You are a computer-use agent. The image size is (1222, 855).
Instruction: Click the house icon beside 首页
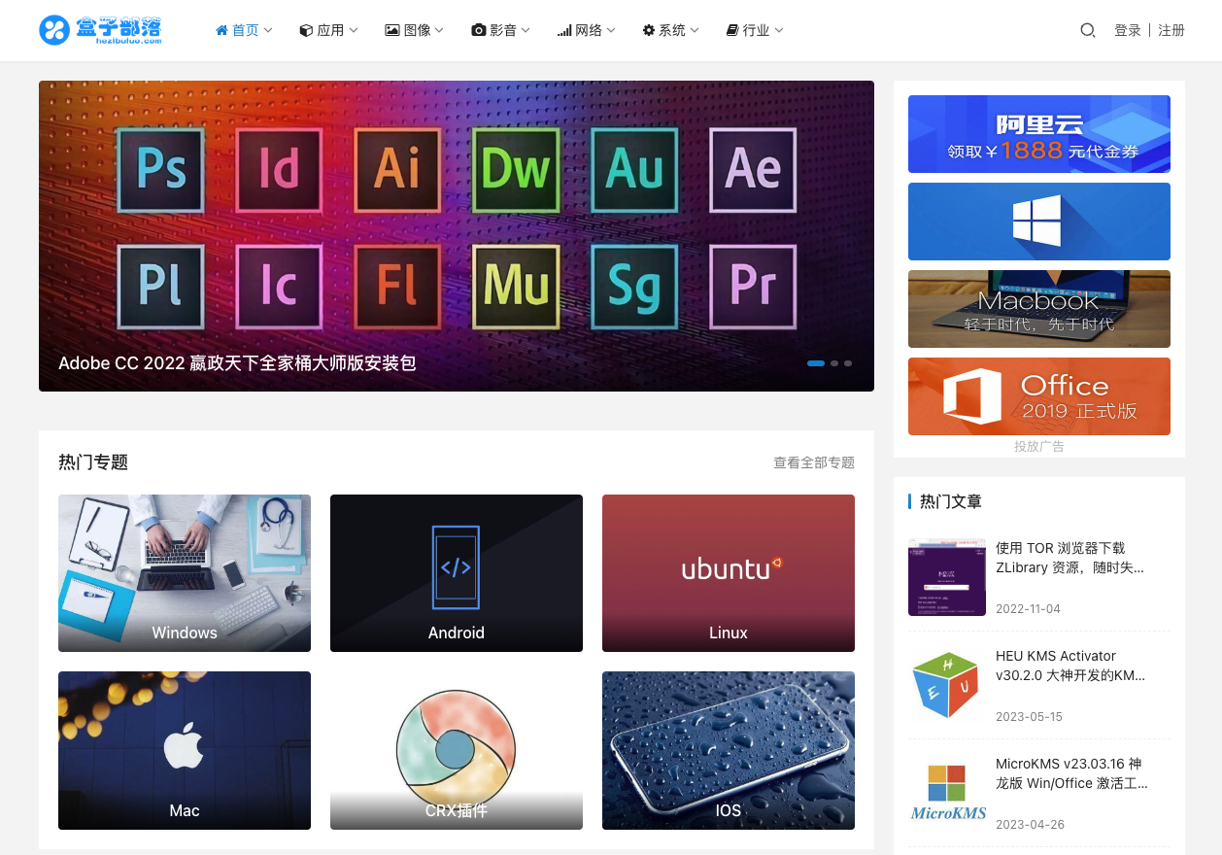[221, 30]
